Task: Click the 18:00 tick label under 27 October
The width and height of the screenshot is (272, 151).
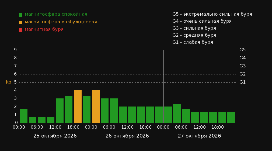Action: pyautogui.click(x=218, y=127)
